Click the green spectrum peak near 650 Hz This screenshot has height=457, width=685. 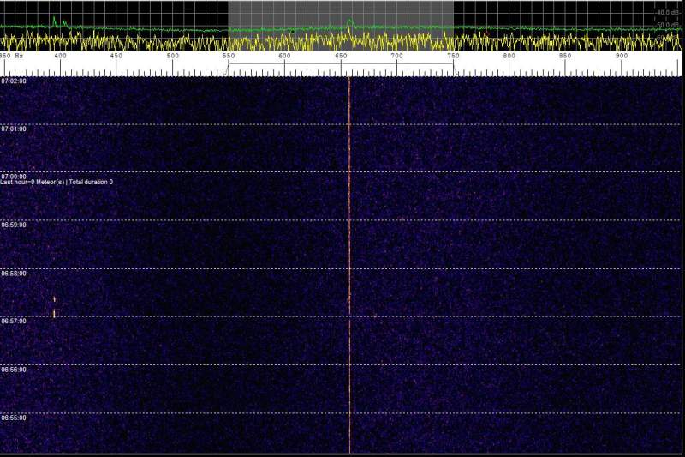click(x=349, y=21)
